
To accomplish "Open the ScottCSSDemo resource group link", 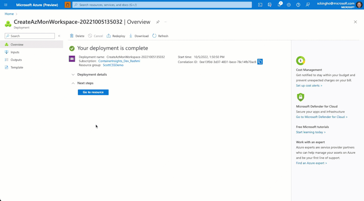I will tap(113, 65).
